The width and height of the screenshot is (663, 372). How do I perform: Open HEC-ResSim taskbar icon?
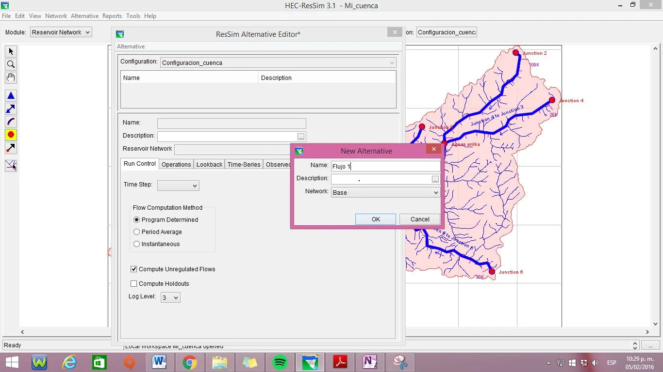pyautogui.click(x=310, y=362)
